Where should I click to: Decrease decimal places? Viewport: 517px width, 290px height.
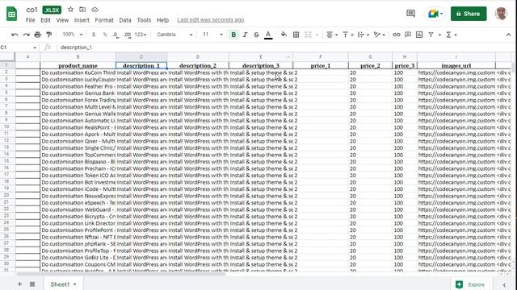tap(116, 35)
